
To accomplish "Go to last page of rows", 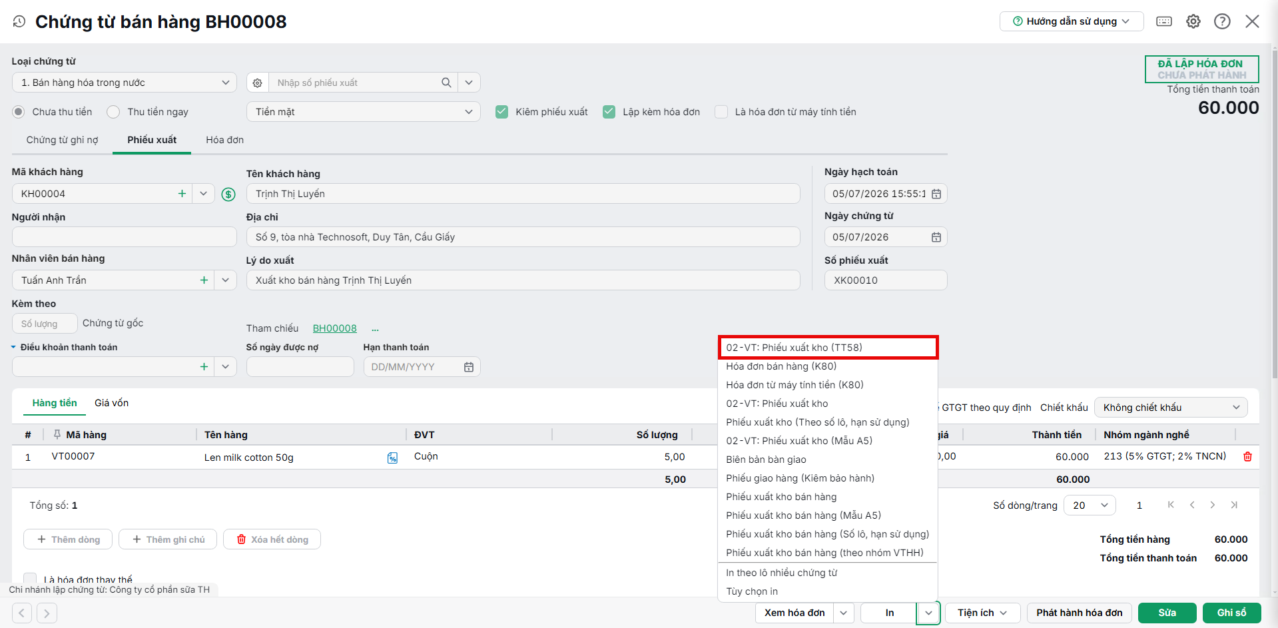I will tap(1234, 505).
